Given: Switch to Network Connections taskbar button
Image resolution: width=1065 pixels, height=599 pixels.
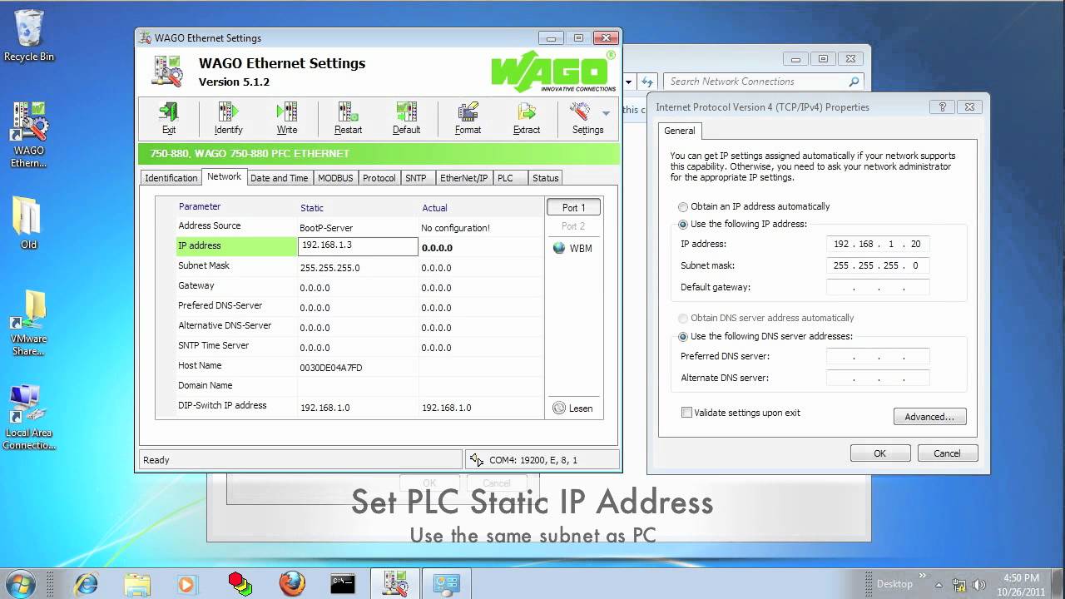Looking at the screenshot, I should 447,584.
